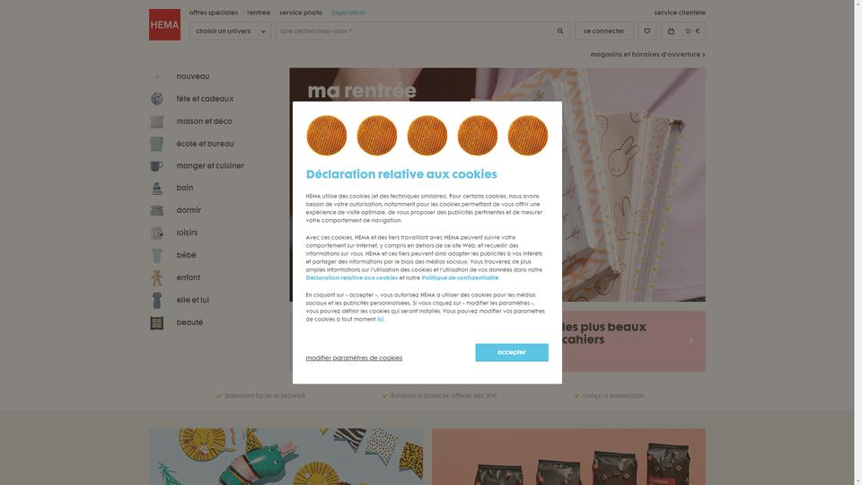The image size is (862, 485).
Task: Open the shopping basket icon
Action: [x=671, y=31]
